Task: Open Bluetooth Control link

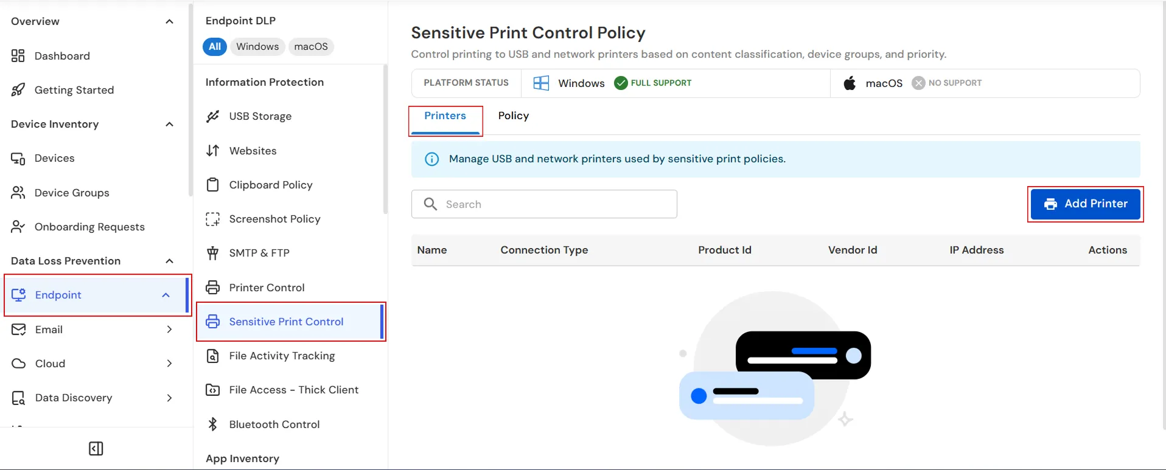Action: point(274,424)
